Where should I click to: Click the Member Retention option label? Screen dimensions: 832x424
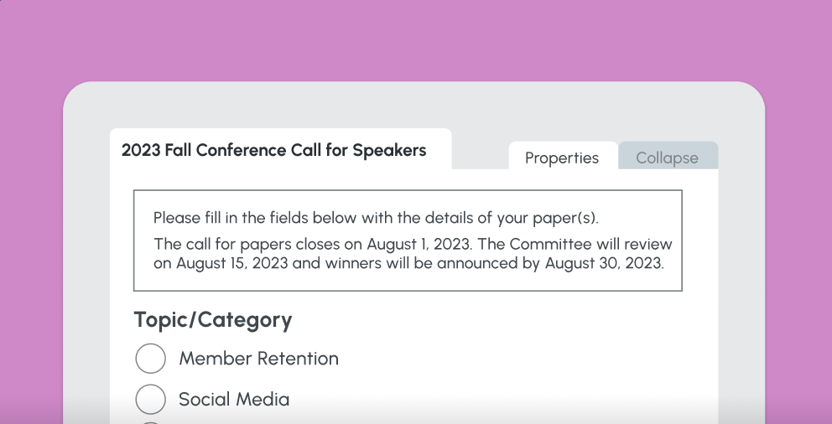pos(258,359)
